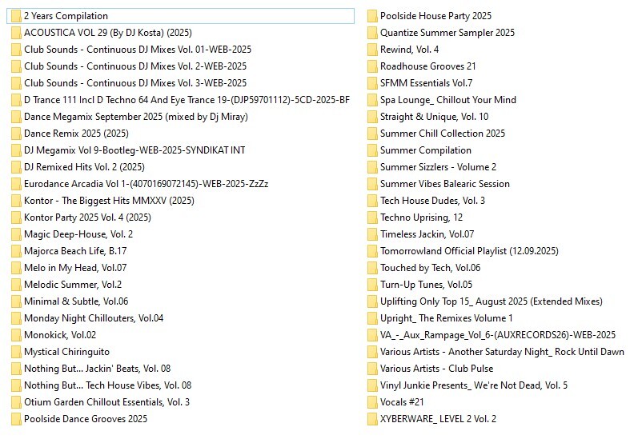Click folder icon next to Dance Remix 2025
Image resolution: width=638 pixels, height=439 pixels.
16,134
